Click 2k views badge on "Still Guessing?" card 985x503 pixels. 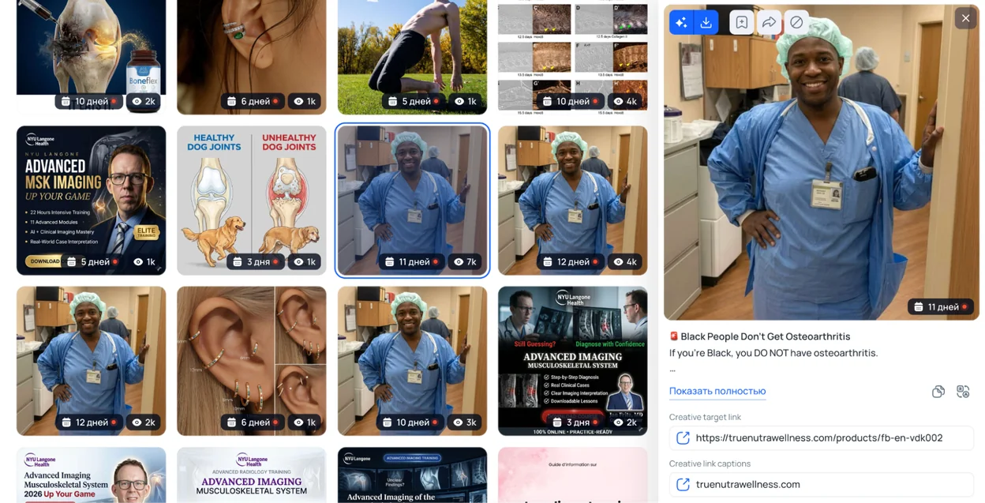[x=626, y=422]
